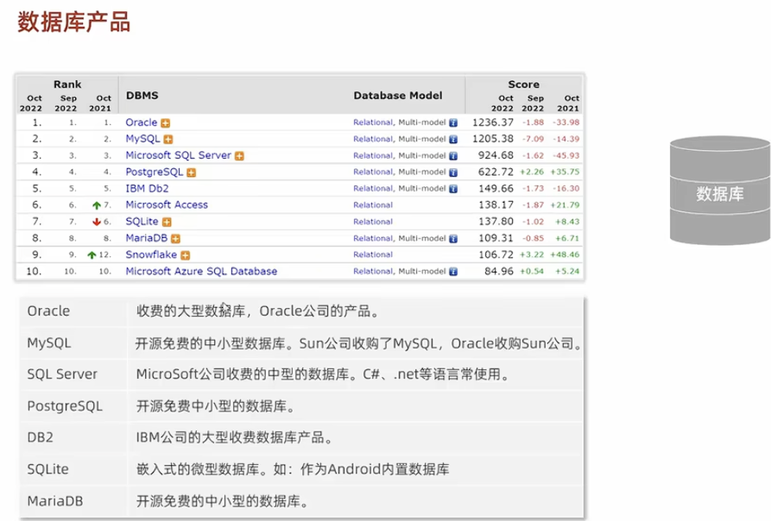Screen dimensions: 771x521
Task: Click Relational link in the MySQL ranking row
Action: (x=373, y=139)
